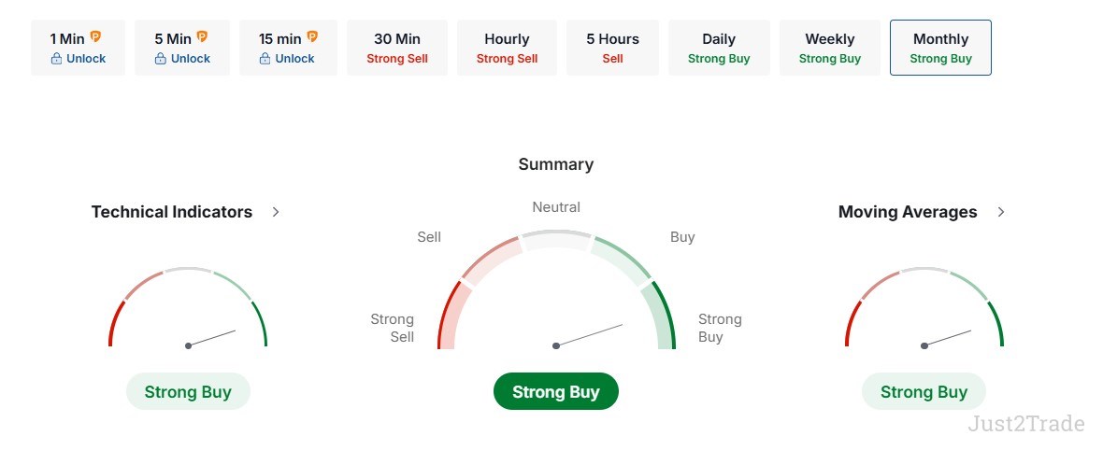1103x450 pixels.
Task: Click the Pro badge icon beside 1 Min
Action: tap(95, 37)
